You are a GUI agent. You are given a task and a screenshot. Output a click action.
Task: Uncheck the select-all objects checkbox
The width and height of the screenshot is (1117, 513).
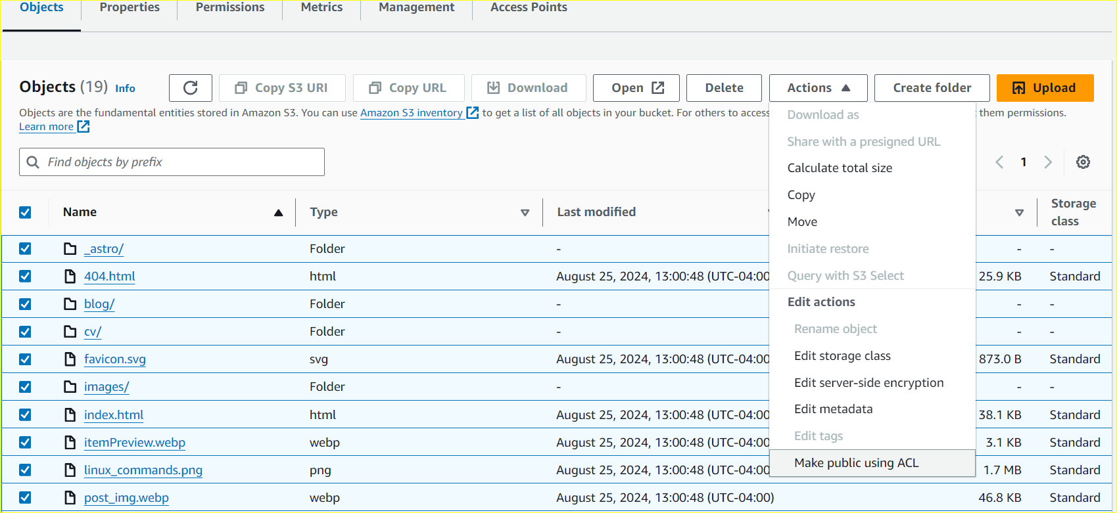[25, 212]
